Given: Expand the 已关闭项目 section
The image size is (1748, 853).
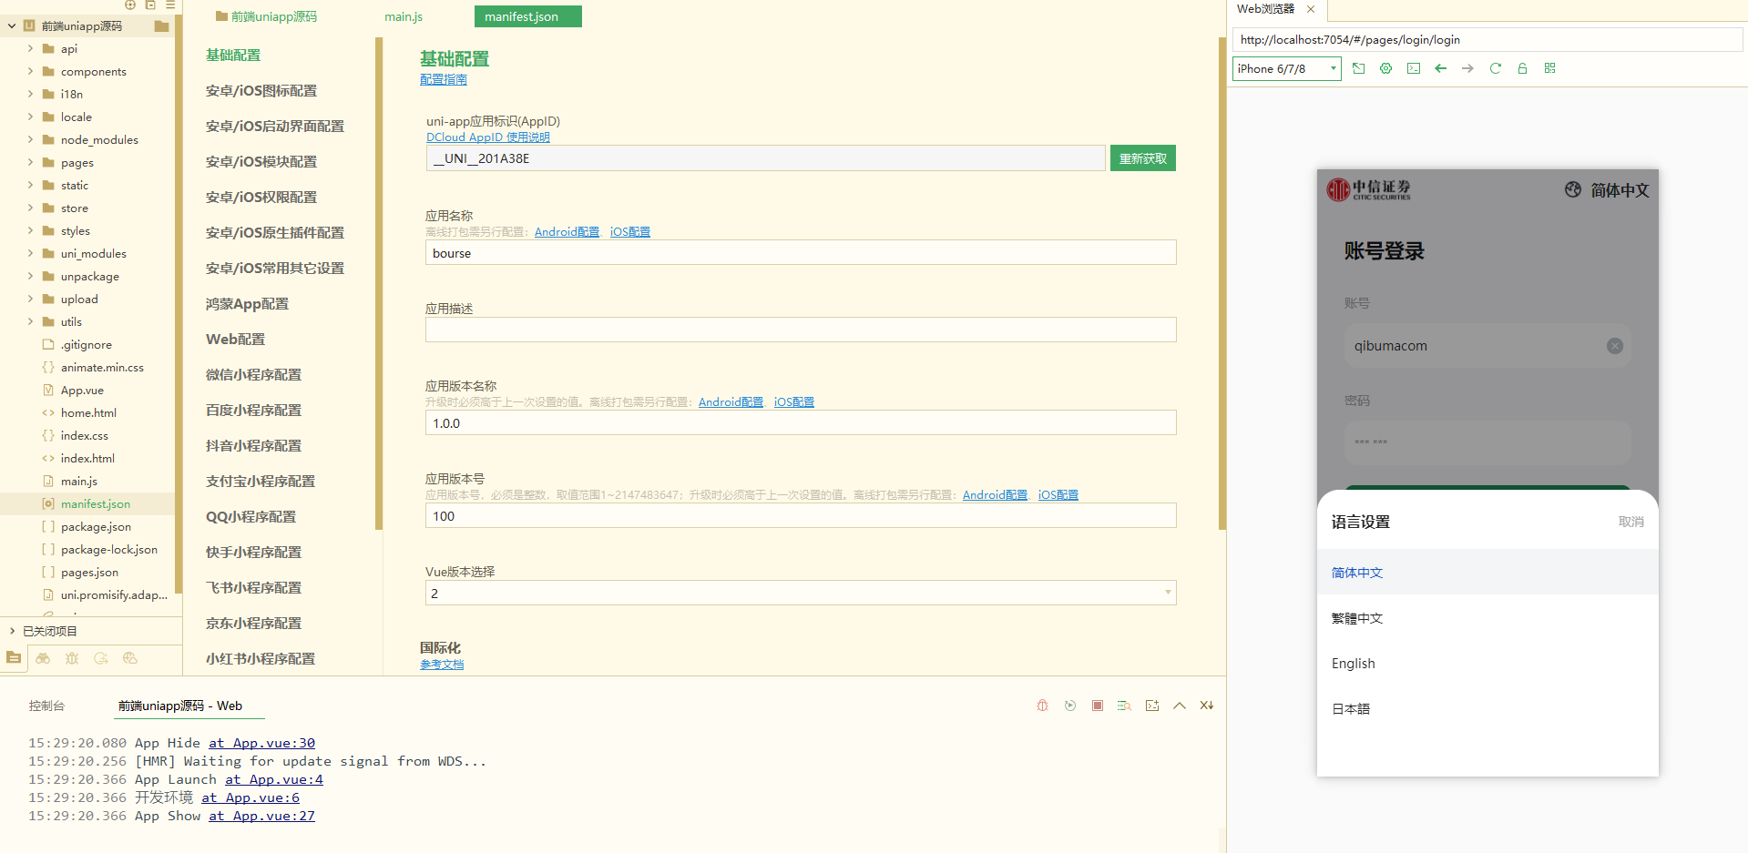Looking at the screenshot, I should (12, 631).
